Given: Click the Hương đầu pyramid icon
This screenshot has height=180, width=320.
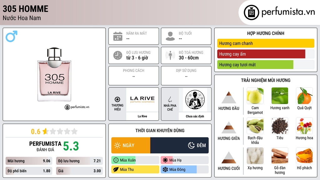Looking at the screenshot, I should click(229, 97).
